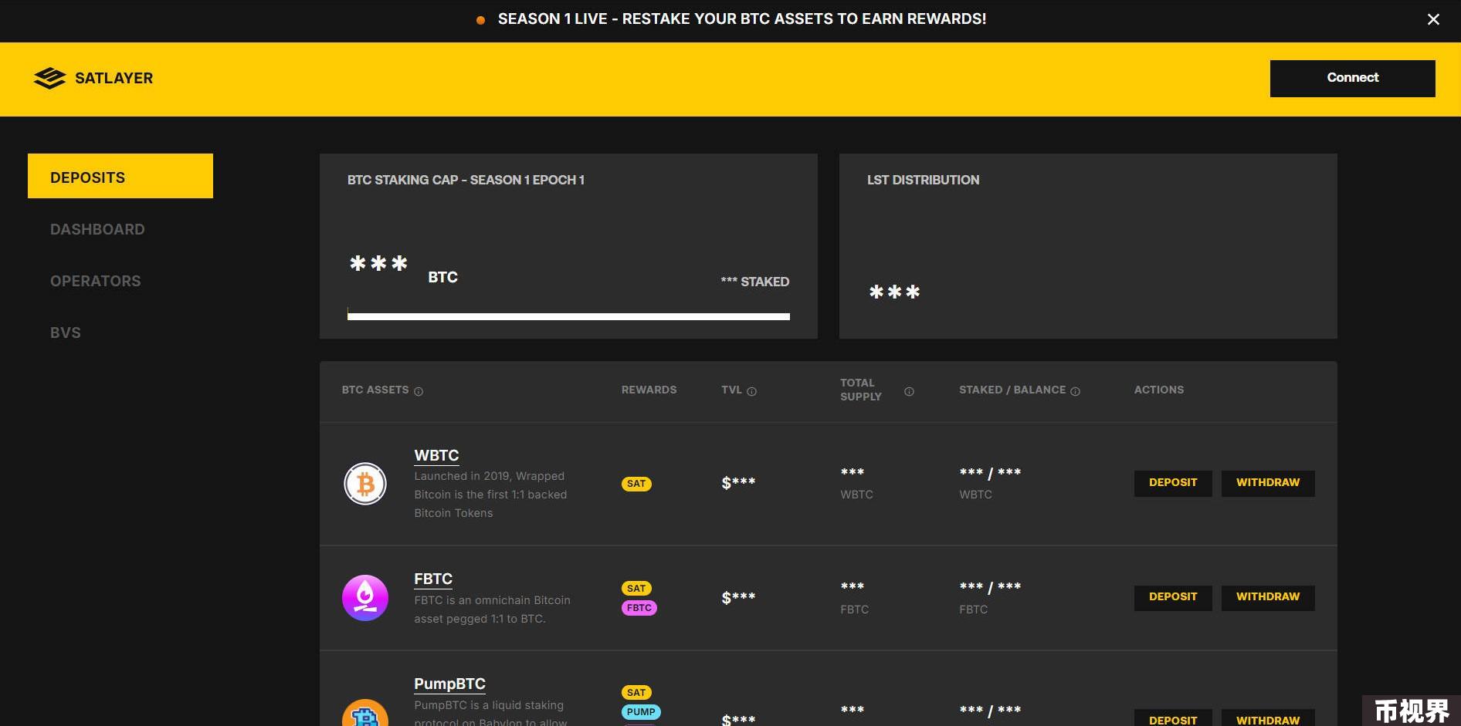Click the WBTC token icon
This screenshot has width=1461, height=726.
[365, 484]
